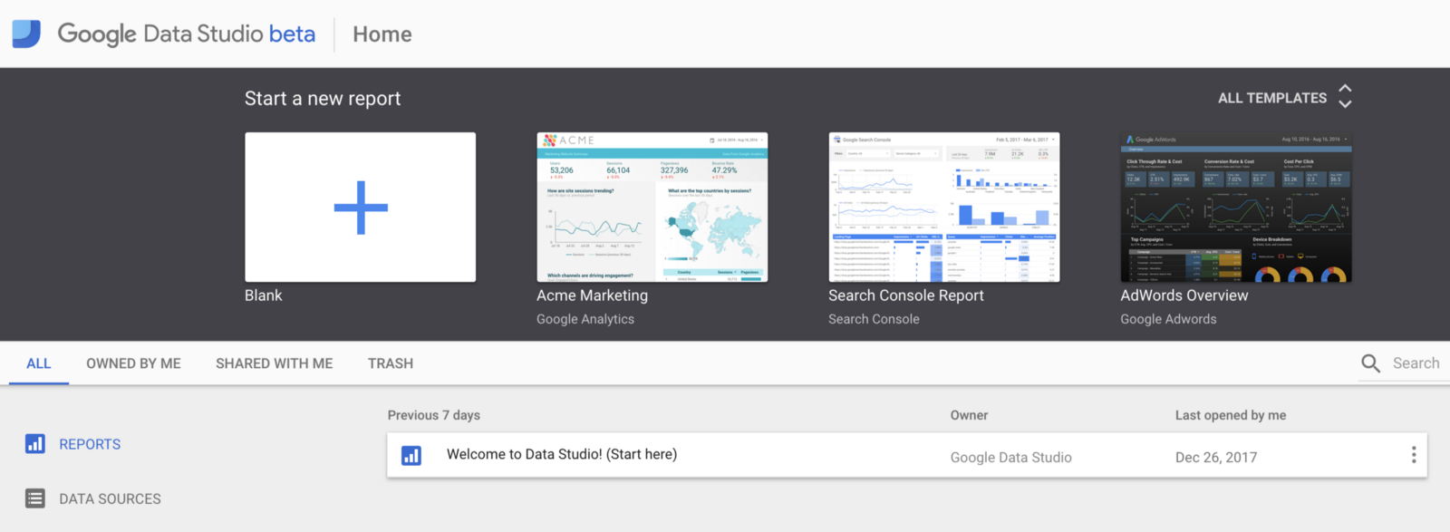Click the Reports bar chart icon in the sidebar
Viewport: 1450px width, 532px height.
35,444
